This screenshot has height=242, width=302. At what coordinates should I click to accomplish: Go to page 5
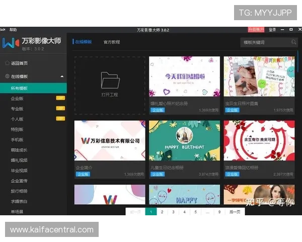pyautogui.click(x=195, y=212)
